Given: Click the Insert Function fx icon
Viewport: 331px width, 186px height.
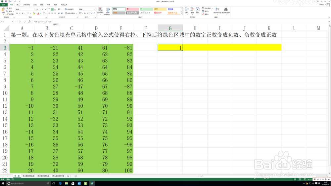Looking at the screenshot, I should [29, 22].
